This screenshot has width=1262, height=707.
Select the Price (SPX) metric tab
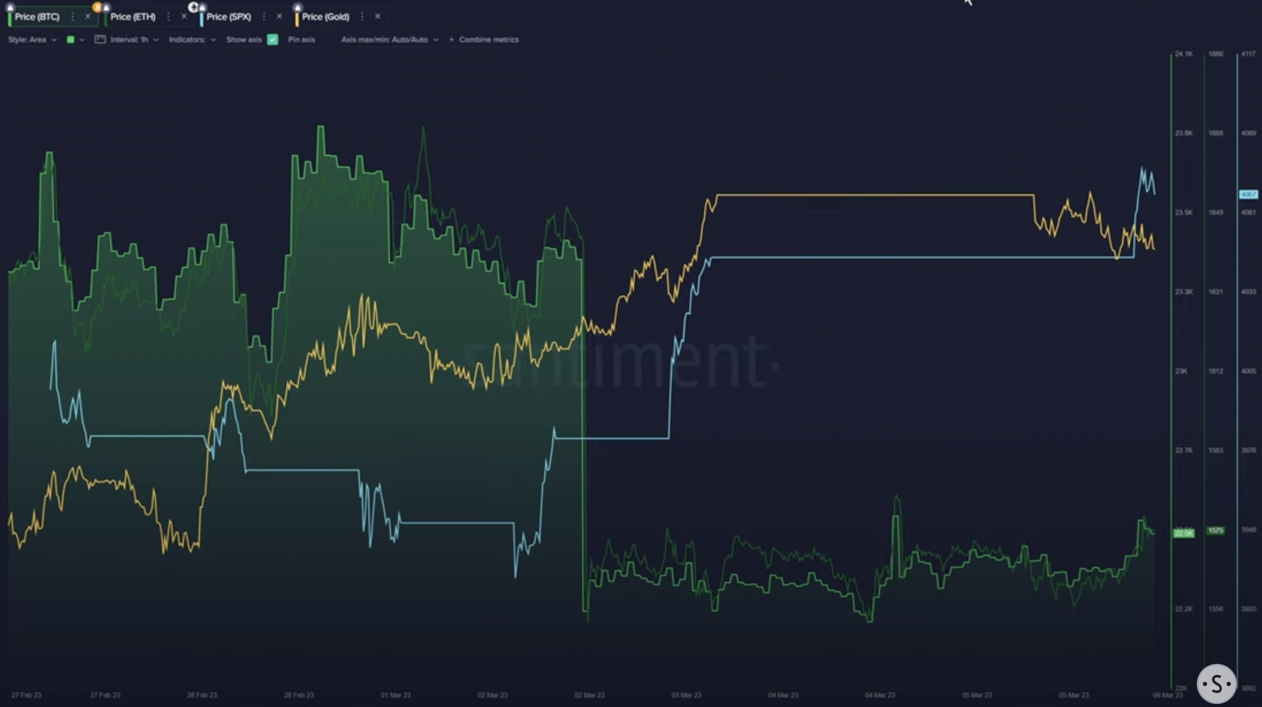pyautogui.click(x=228, y=17)
